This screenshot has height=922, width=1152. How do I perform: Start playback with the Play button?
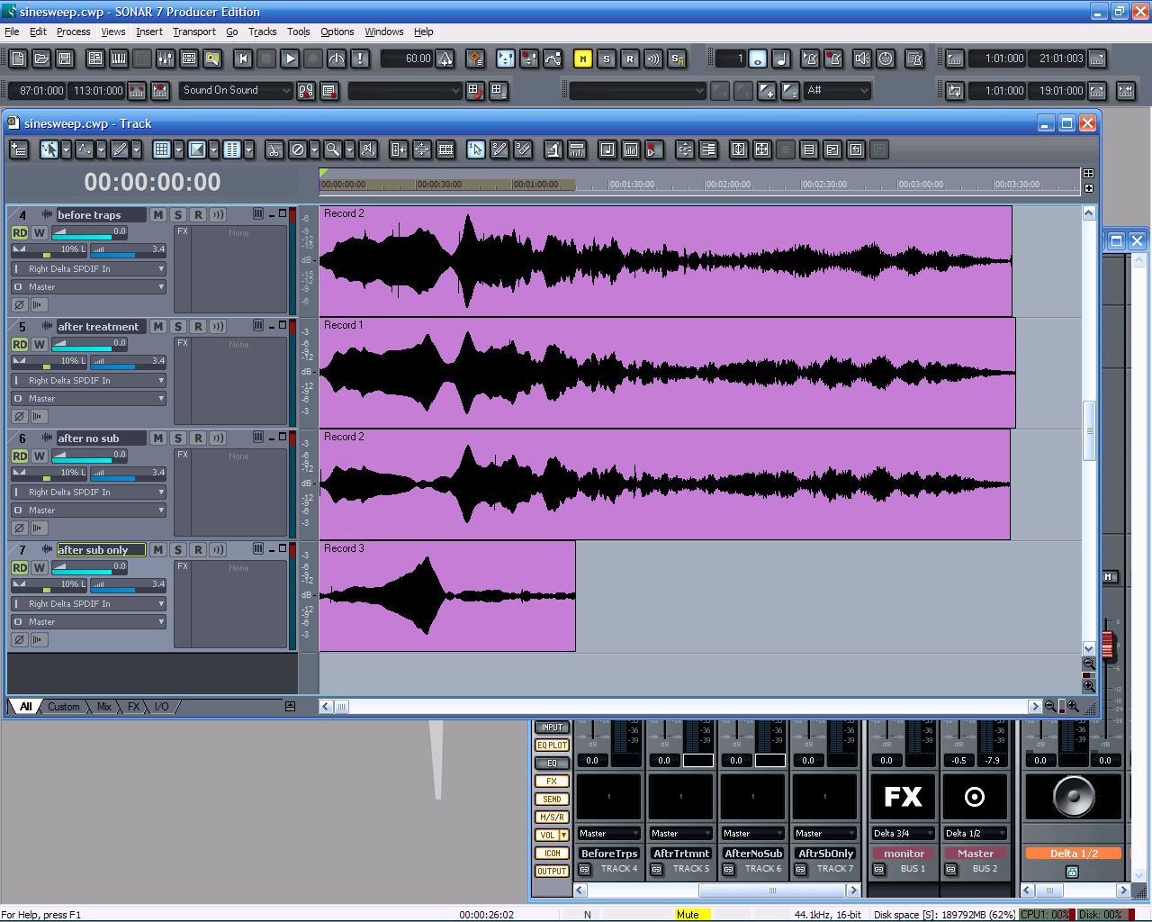click(290, 59)
